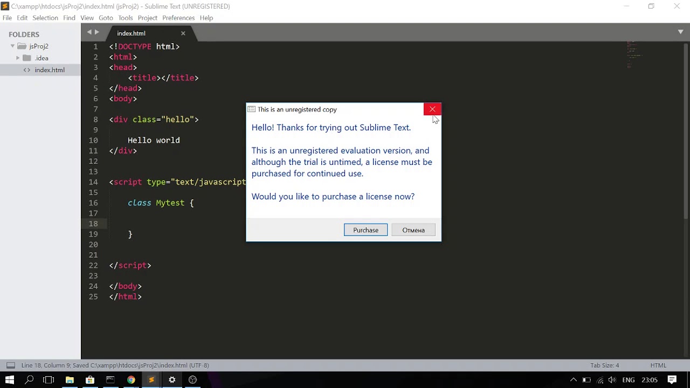The width and height of the screenshot is (690, 388).
Task: Go to next tab with right arrow
Action: coord(97,32)
